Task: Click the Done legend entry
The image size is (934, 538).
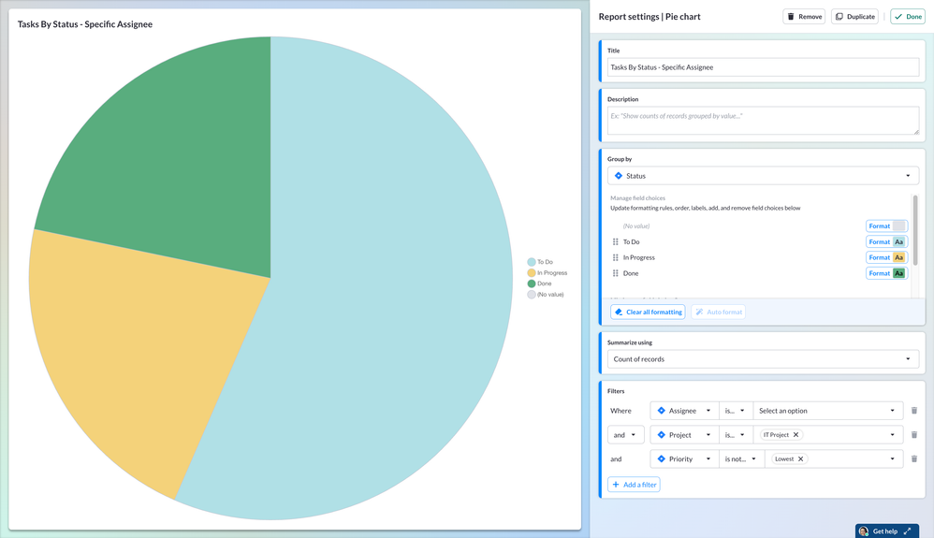Action: click(x=540, y=284)
